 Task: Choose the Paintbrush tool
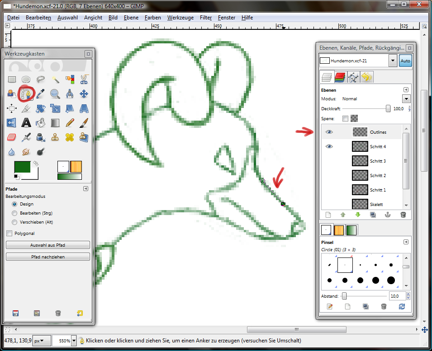pos(84,123)
